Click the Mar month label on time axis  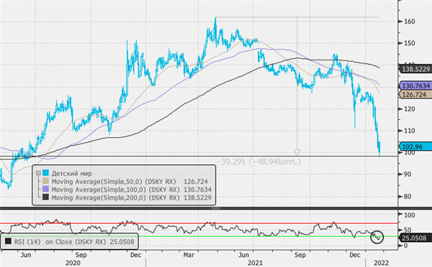click(x=189, y=255)
